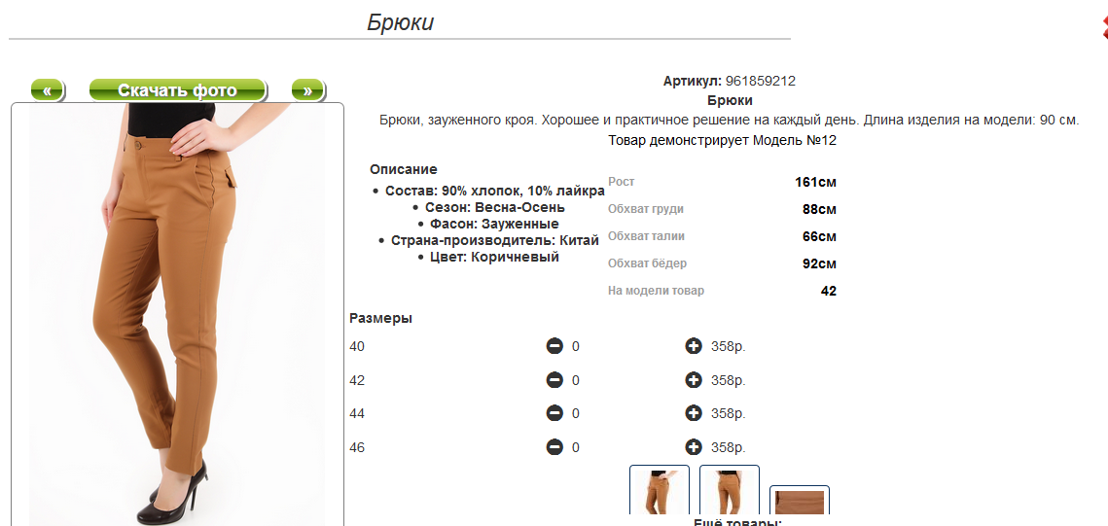Increase quantity for size 46
Image resolution: width=1108 pixels, height=526 pixels.
[x=694, y=447]
